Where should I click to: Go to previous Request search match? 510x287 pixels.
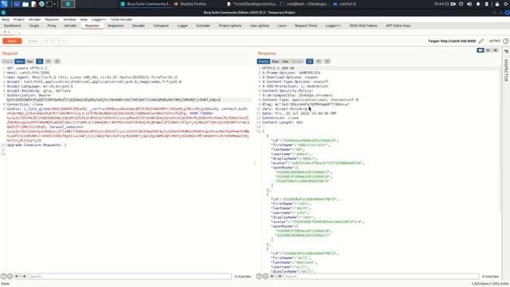coord(17,277)
